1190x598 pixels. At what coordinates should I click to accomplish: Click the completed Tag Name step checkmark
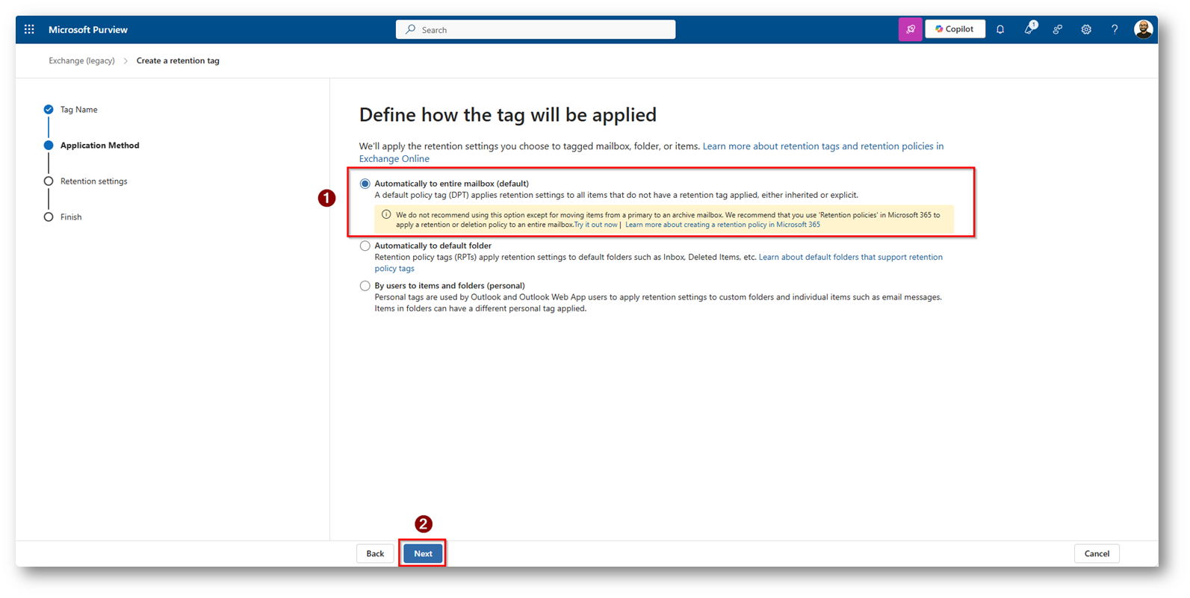coord(49,110)
